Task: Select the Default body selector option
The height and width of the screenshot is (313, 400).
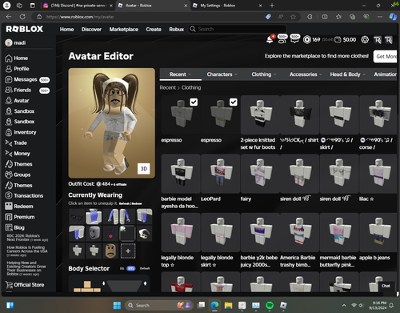Action: pos(145,268)
